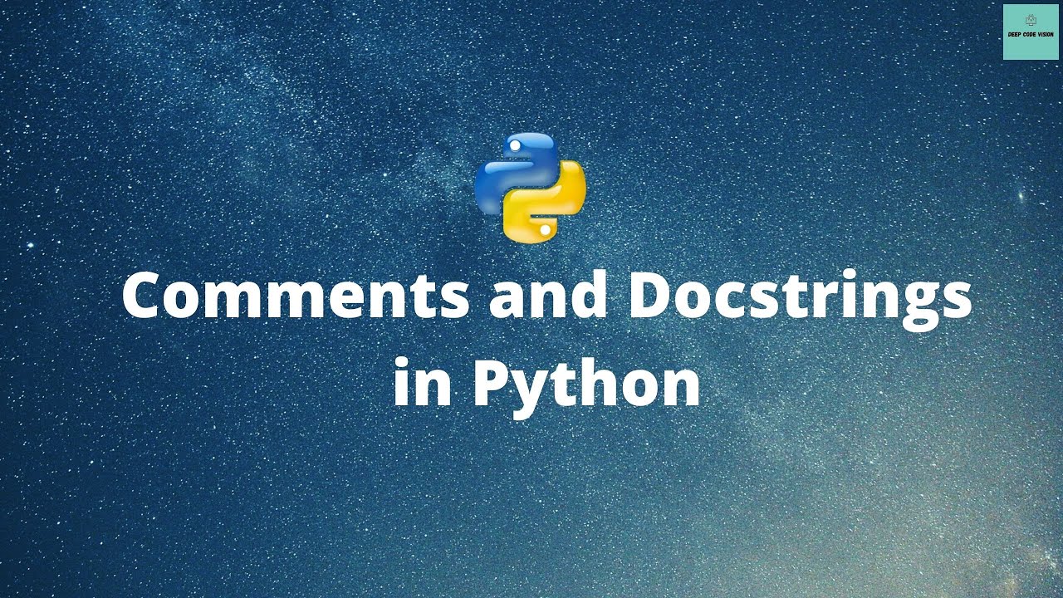Click the Python logo

(531, 187)
